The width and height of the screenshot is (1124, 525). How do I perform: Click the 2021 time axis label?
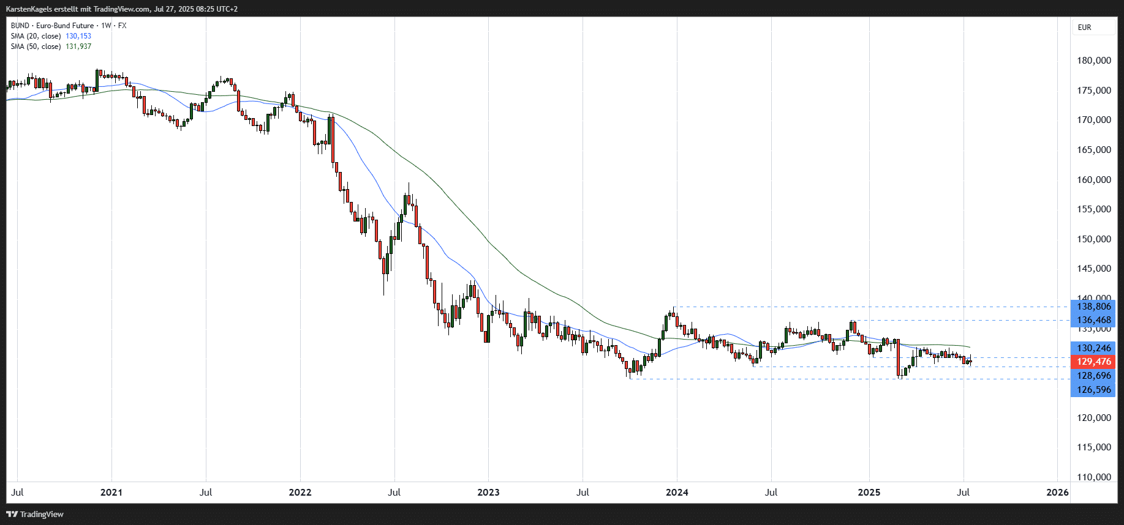point(111,493)
